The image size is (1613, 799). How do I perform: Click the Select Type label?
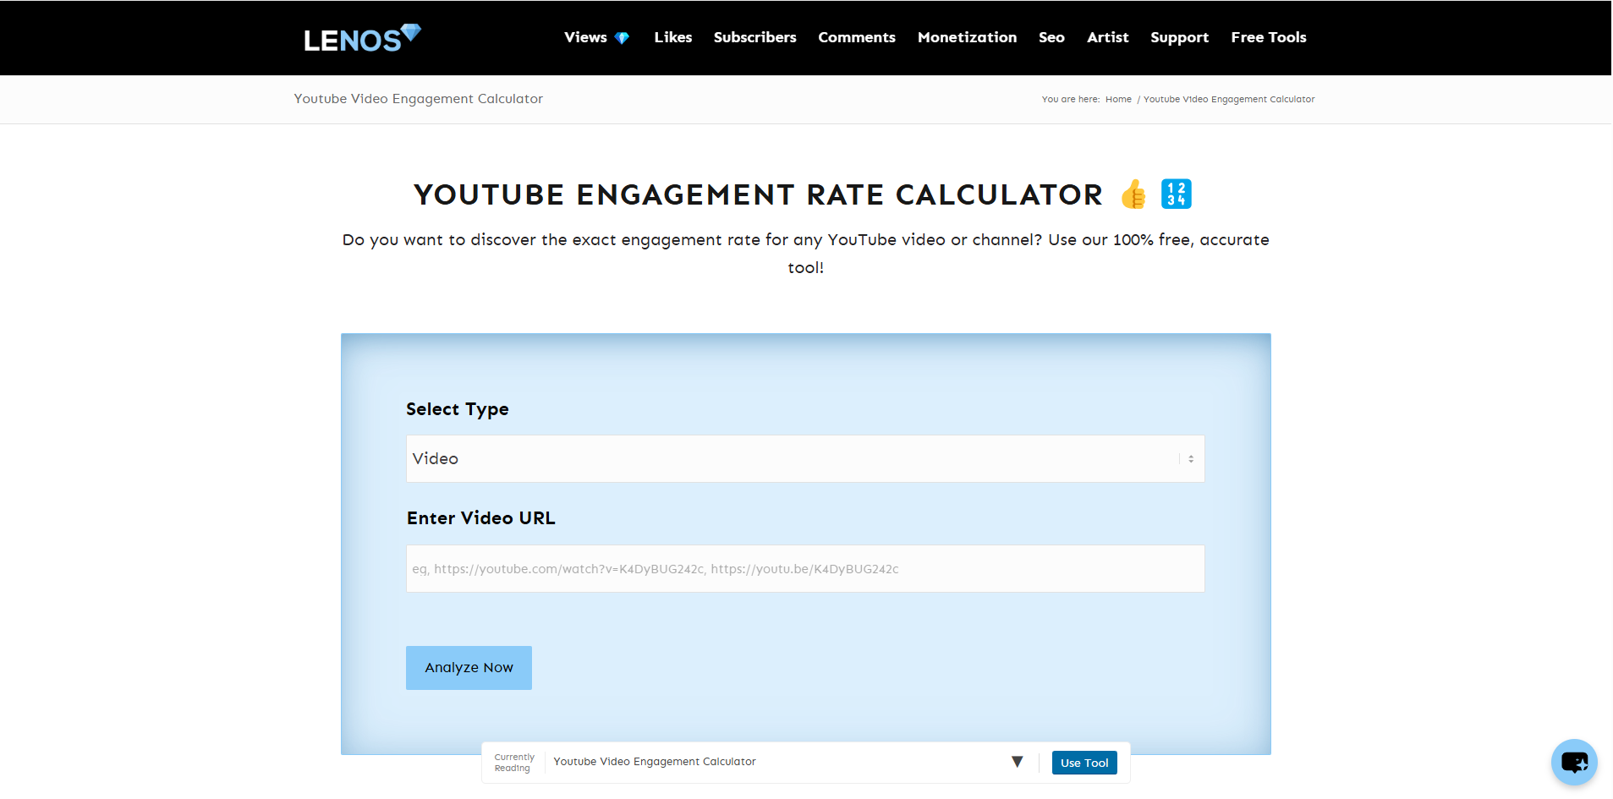point(458,409)
